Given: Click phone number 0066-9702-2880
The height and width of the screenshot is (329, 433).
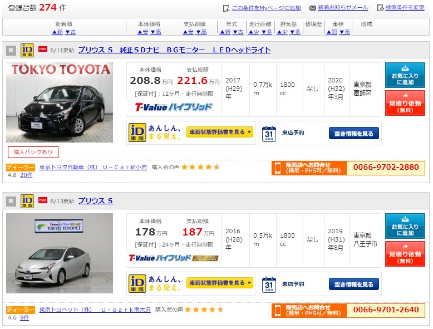Looking at the screenshot, I should coord(386,167).
